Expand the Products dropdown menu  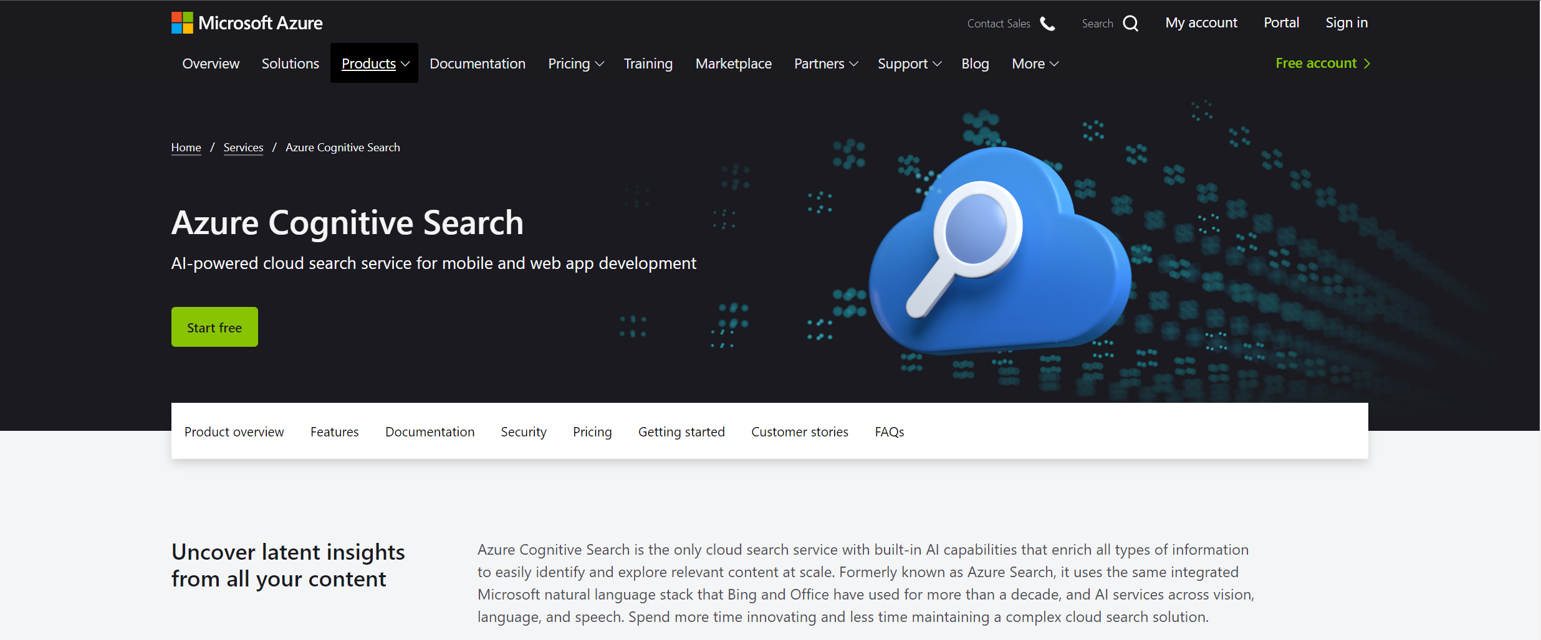[x=375, y=64]
